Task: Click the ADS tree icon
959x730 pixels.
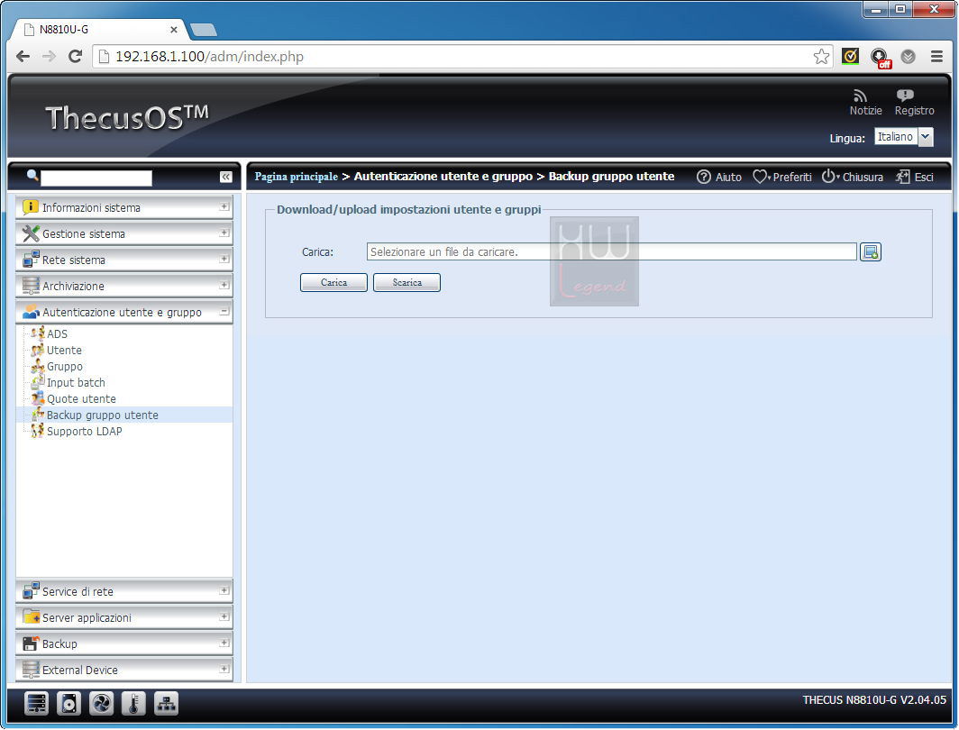Action: coord(37,333)
